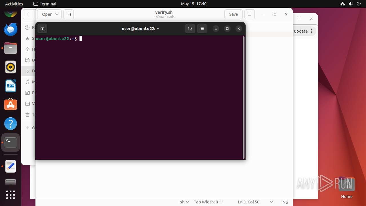Image resolution: width=366 pixels, height=206 pixels.
Task: Minimize the text editor window
Action: point(263,14)
